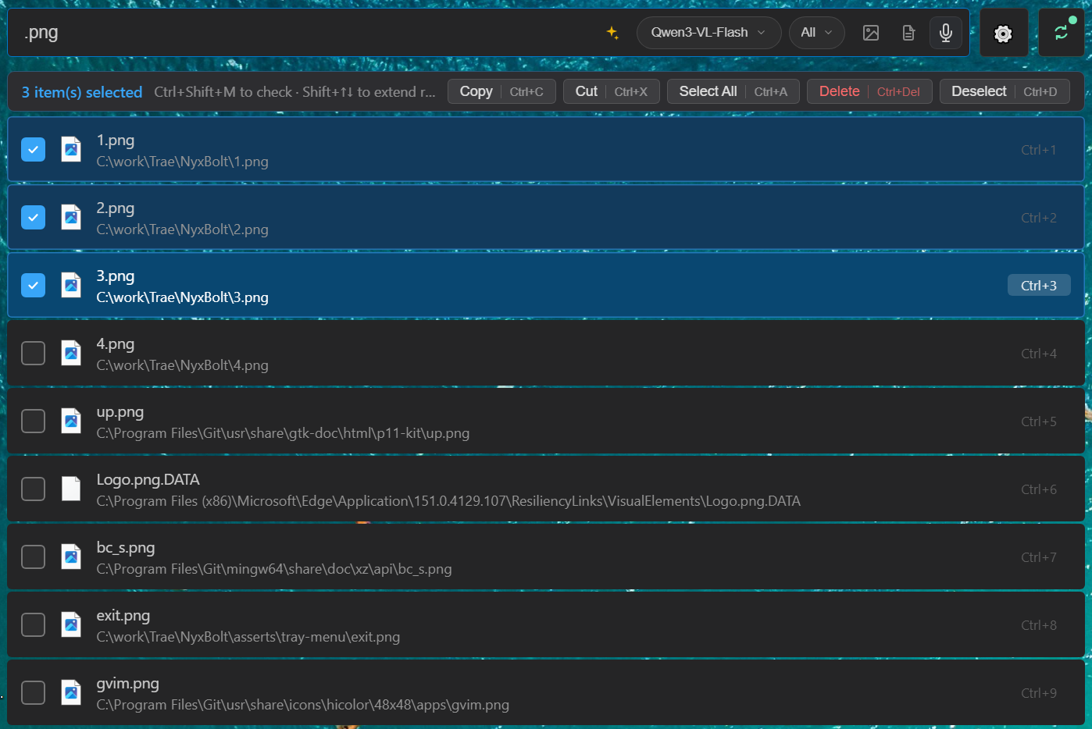Click path C:\work\Trae\NyxBolt\3.png
This screenshot has width=1092, height=729.
[183, 297]
